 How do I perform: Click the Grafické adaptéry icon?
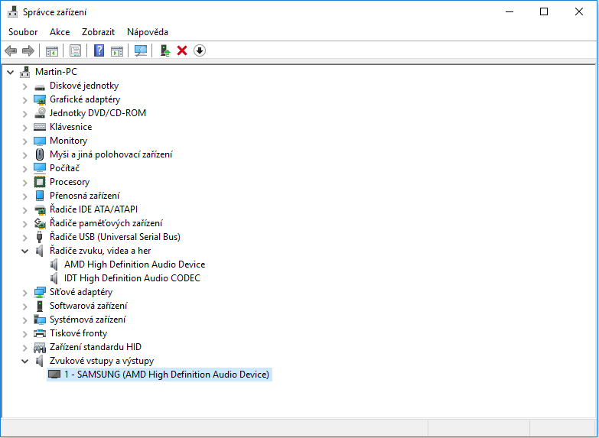(39, 99)
